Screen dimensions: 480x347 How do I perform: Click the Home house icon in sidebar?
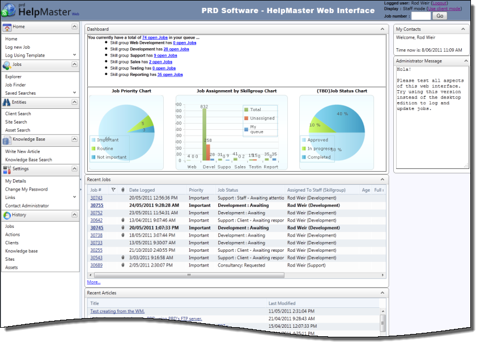click(x=7, y=28)
